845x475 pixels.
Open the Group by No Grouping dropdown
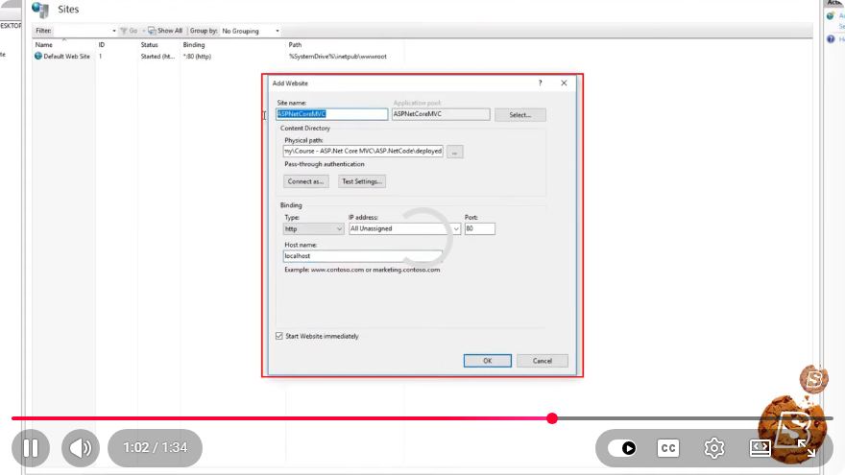pyautogui.click(x=251, y=32)
